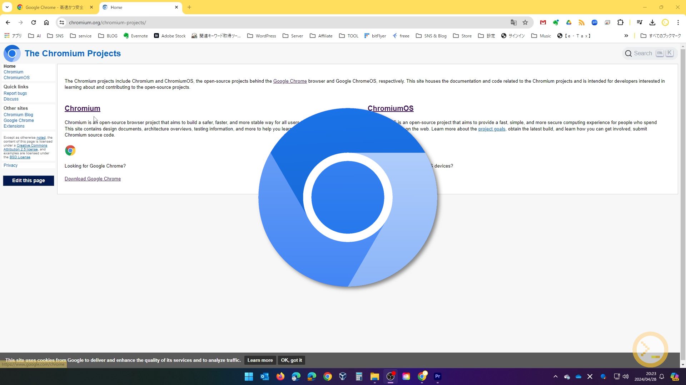Switch to the Google Chrome tab
This screenshot has width=686, height=385.
coord(54,7)
